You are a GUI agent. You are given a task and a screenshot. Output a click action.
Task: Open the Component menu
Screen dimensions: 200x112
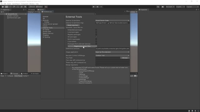click(x=25, y=4)
